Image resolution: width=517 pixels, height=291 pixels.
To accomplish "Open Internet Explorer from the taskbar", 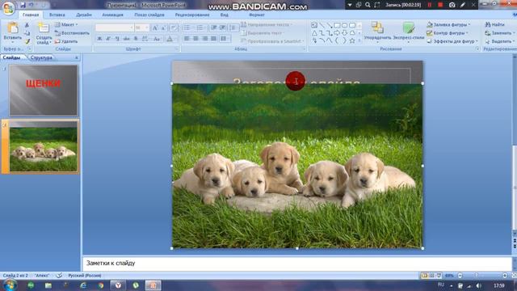I will [x=83, y=285].
